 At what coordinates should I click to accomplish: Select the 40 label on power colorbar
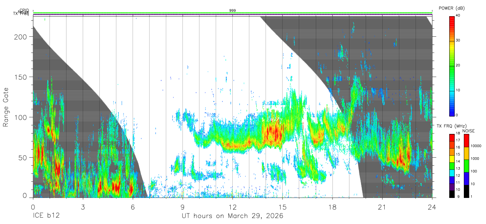click(x=458, y=15)
